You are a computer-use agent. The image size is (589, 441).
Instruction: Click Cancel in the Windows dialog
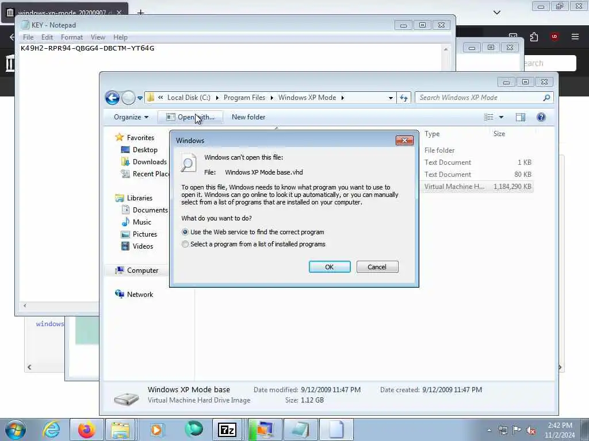click(377, 267)
